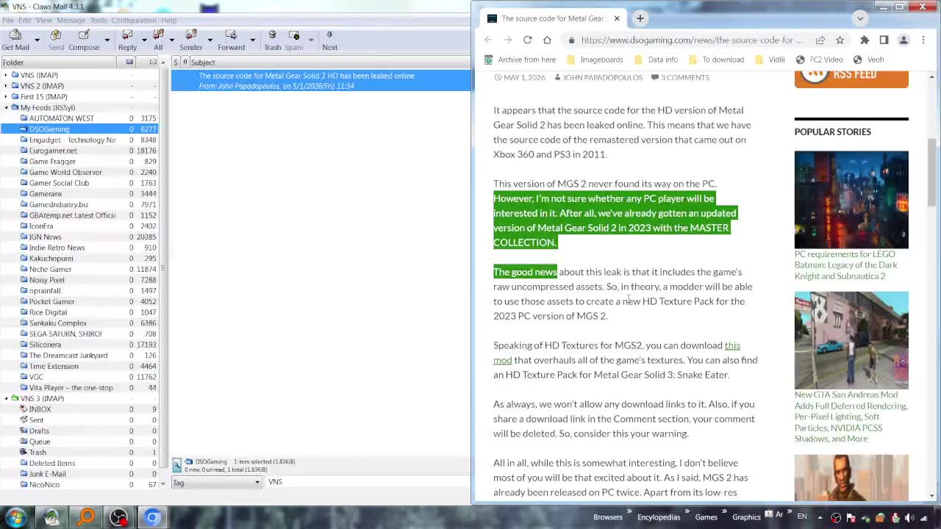Open the Archive from here bookmark
Image resolution: width=941 pixels, height=529 pixels.
tap(520, 60)
